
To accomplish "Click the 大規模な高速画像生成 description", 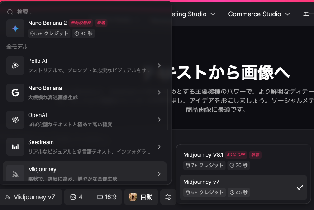I will point(53,98).
